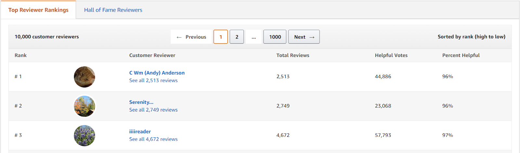This screenshot has height=153, width=520.
Task: Open Serenity's autumn trees avatar
Action: pyautogui.click(x=84, y=106)
